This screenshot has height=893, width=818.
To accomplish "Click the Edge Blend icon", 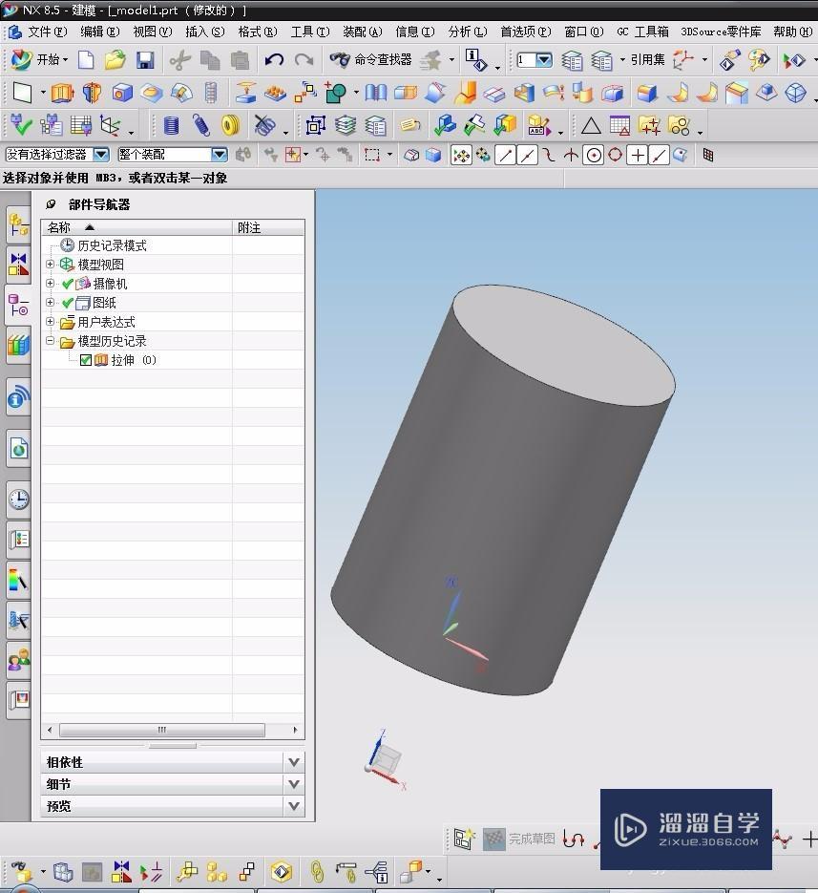I will point(647,93).
